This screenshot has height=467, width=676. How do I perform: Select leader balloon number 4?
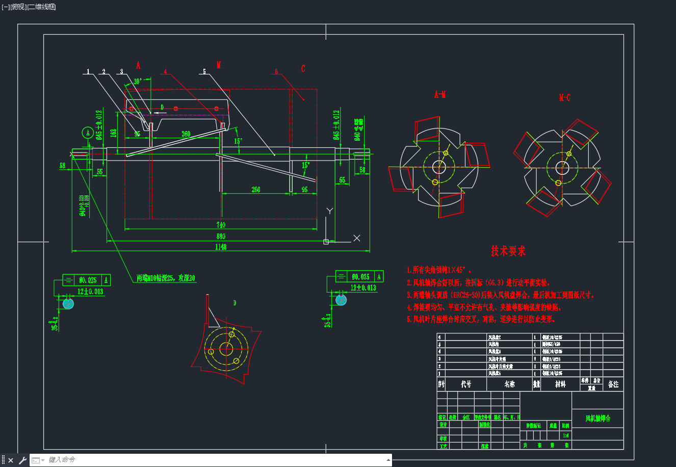[x=165, y=72]
